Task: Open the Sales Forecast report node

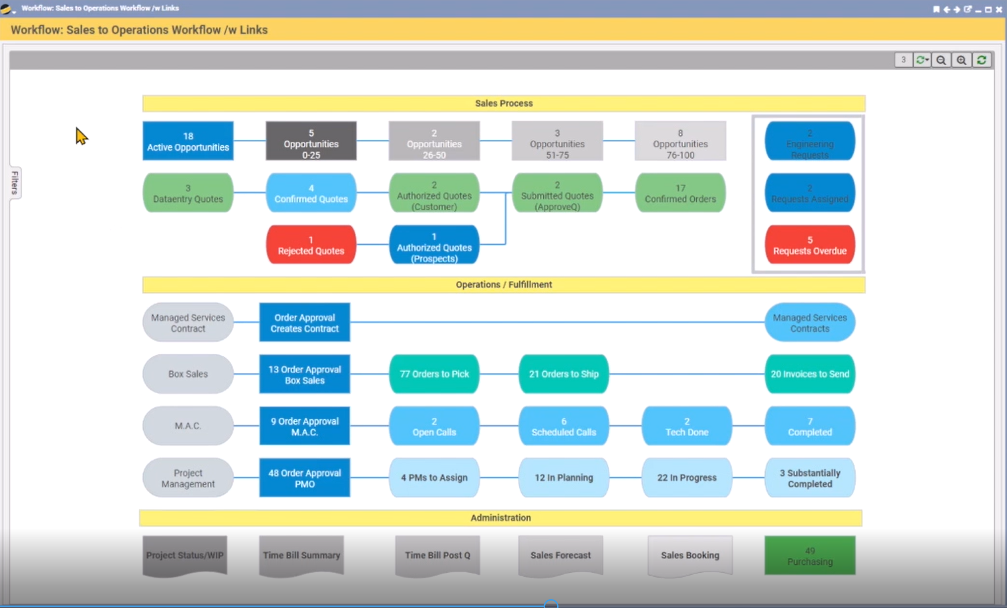Action: click(x=560, y=555)
